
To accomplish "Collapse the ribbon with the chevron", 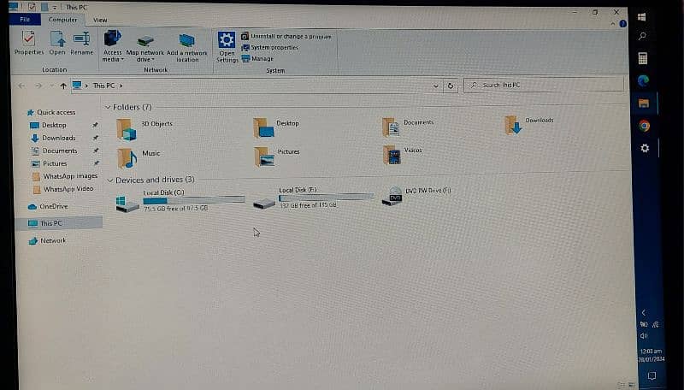I will click(x=613, y=24).
